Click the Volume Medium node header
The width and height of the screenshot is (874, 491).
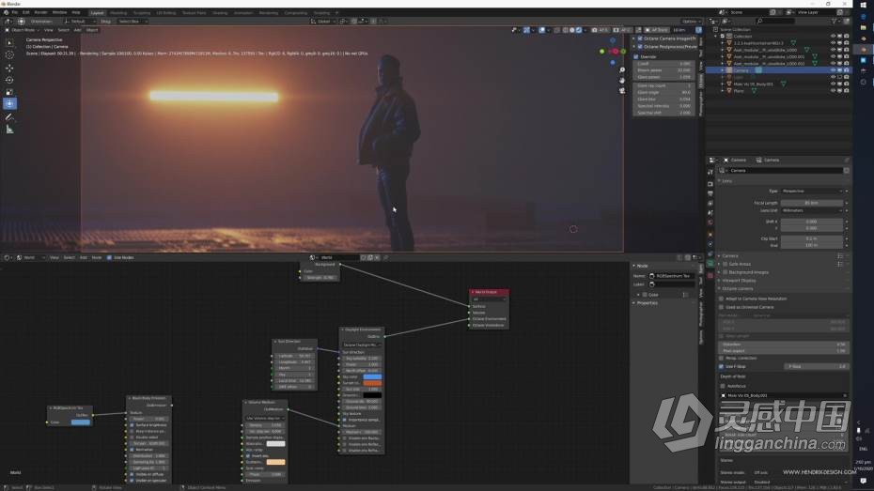266,402
